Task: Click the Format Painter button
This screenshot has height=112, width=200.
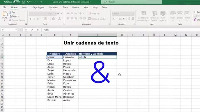Action: [x=17, y=20]
